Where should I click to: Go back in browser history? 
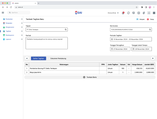click(x=3, y=7)
